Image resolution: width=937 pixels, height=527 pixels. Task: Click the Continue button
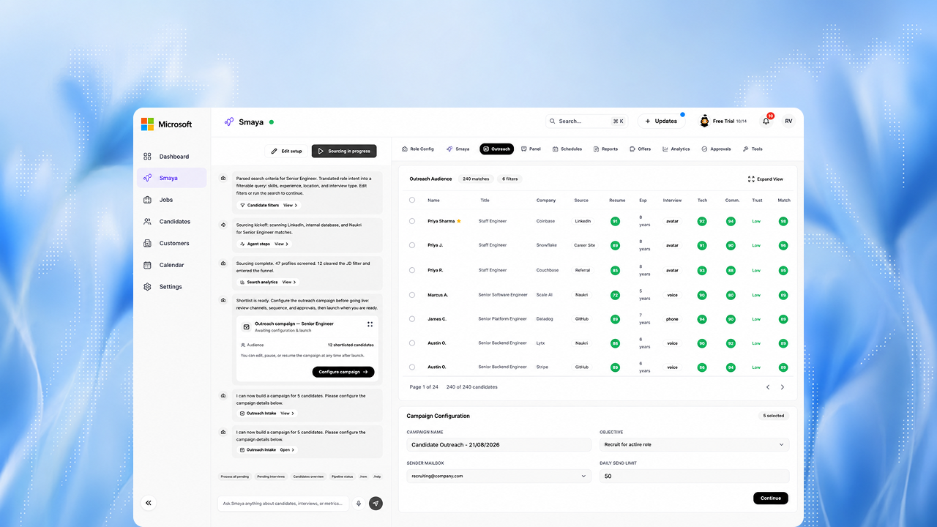tap(771, 498)
